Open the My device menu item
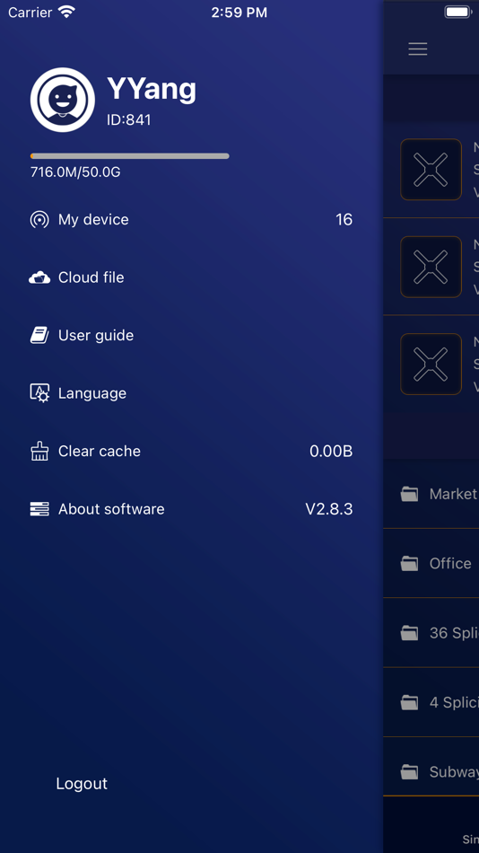The image size is (479, 853). pyautogui.click(x=191, y=220)
